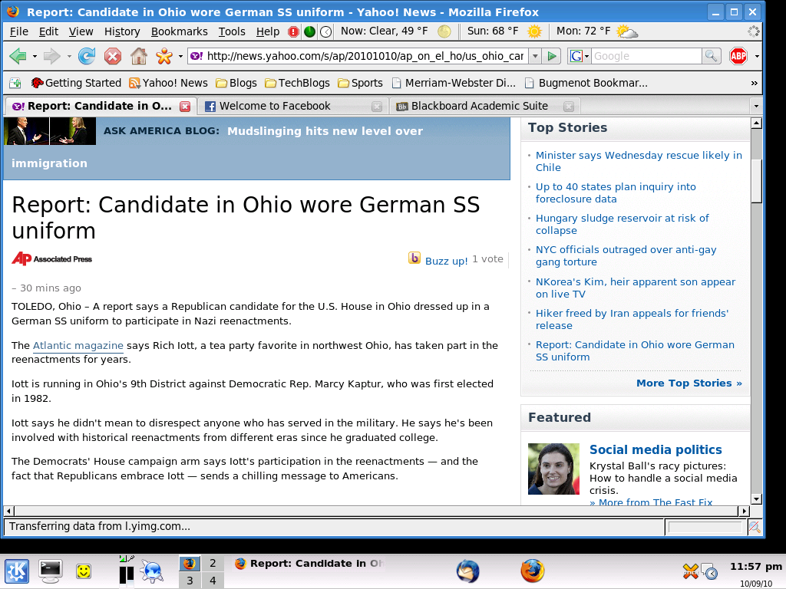This screenshot has height=589, width=786.
Task: Click the add-bookmark plus icon on bookmarks bar
Action: pyautogui.click(x=15, y=83)
